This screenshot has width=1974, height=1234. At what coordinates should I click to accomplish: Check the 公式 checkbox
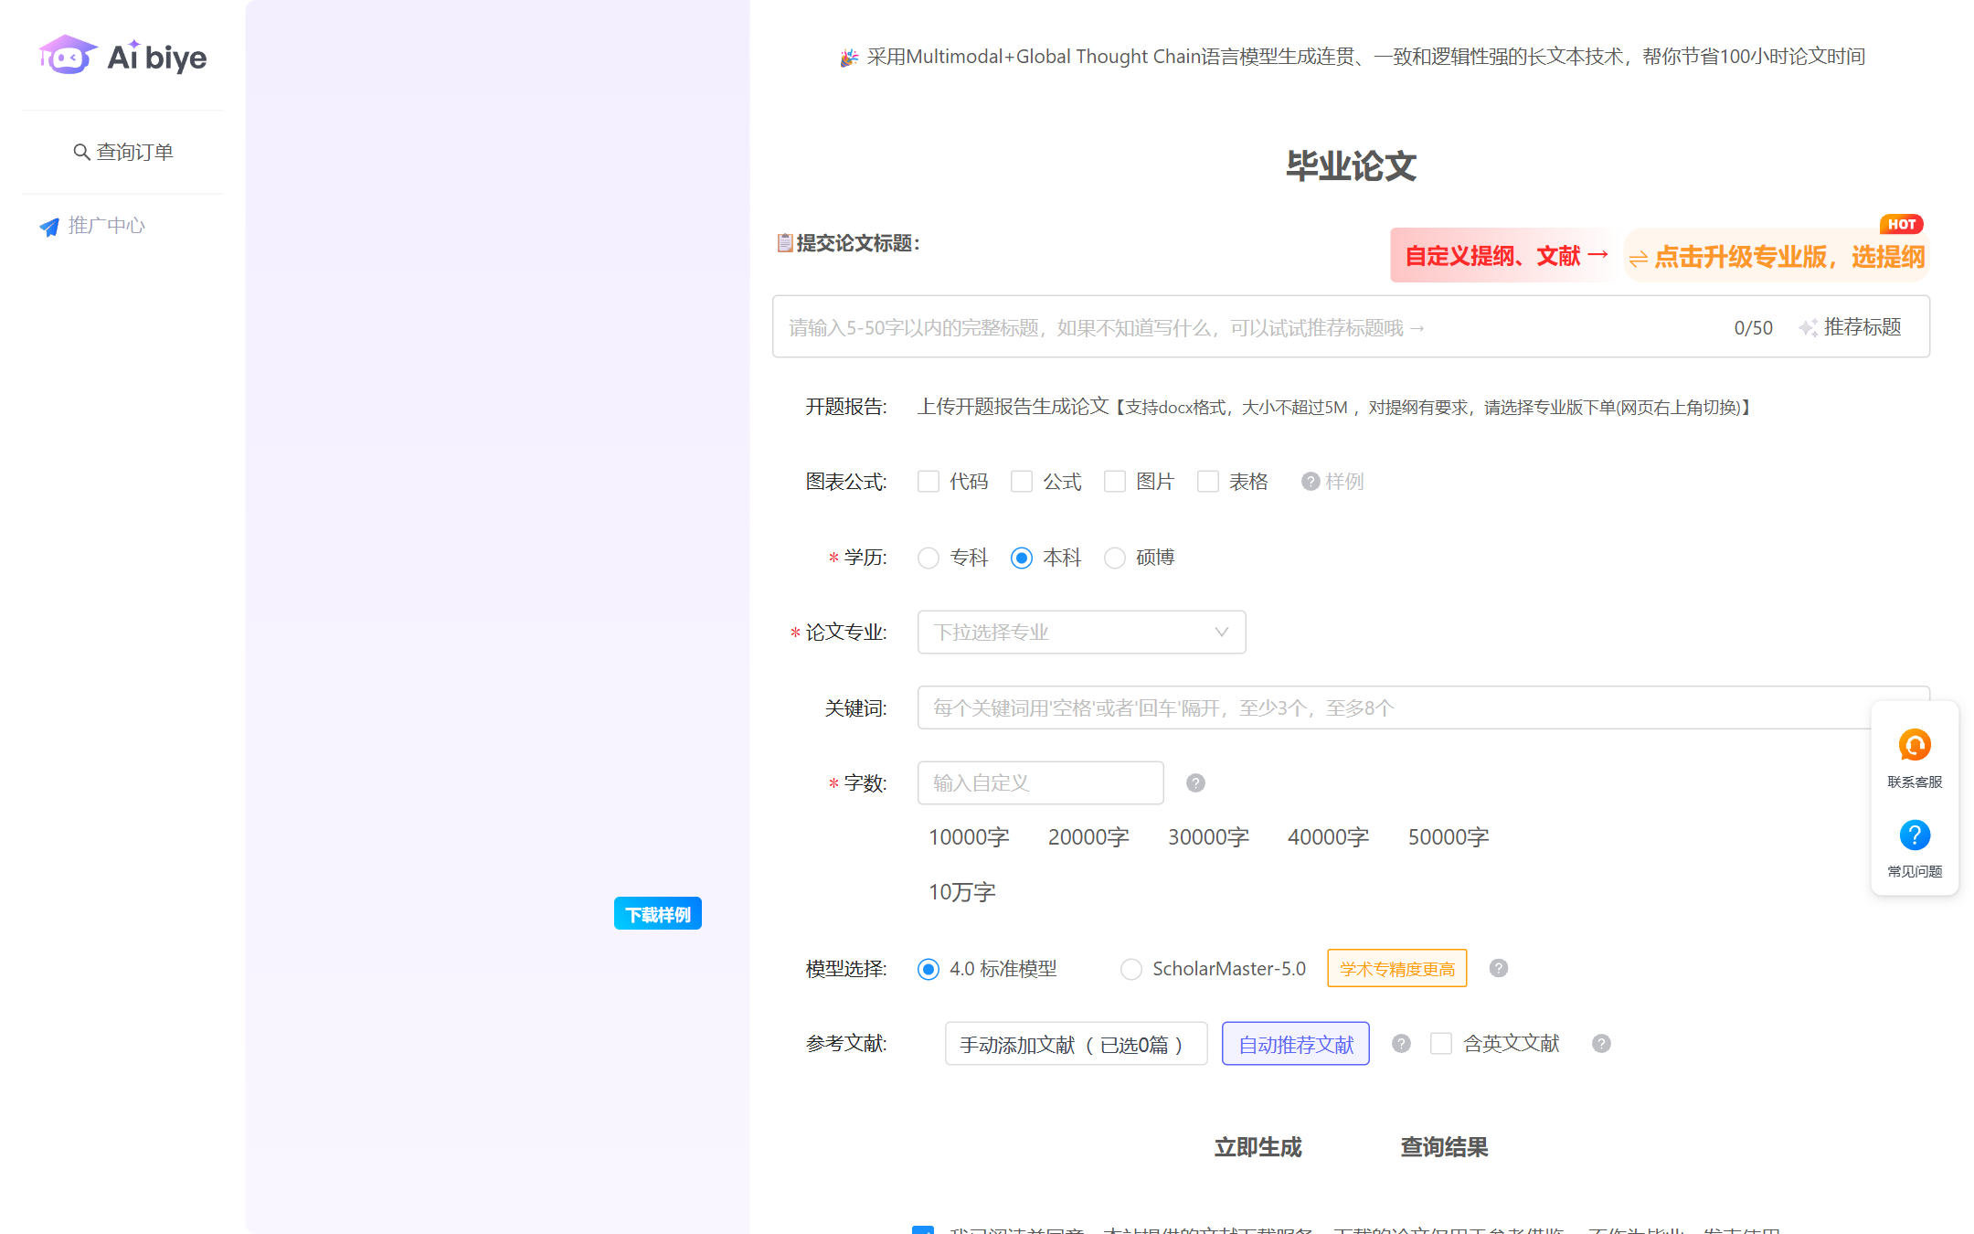(x=1022, y=482)
